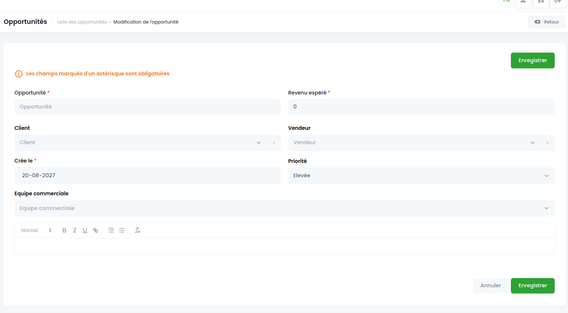Click the top Enregistrer button
The height and width of the screenshot is (313, 568).
coord(533,60)
